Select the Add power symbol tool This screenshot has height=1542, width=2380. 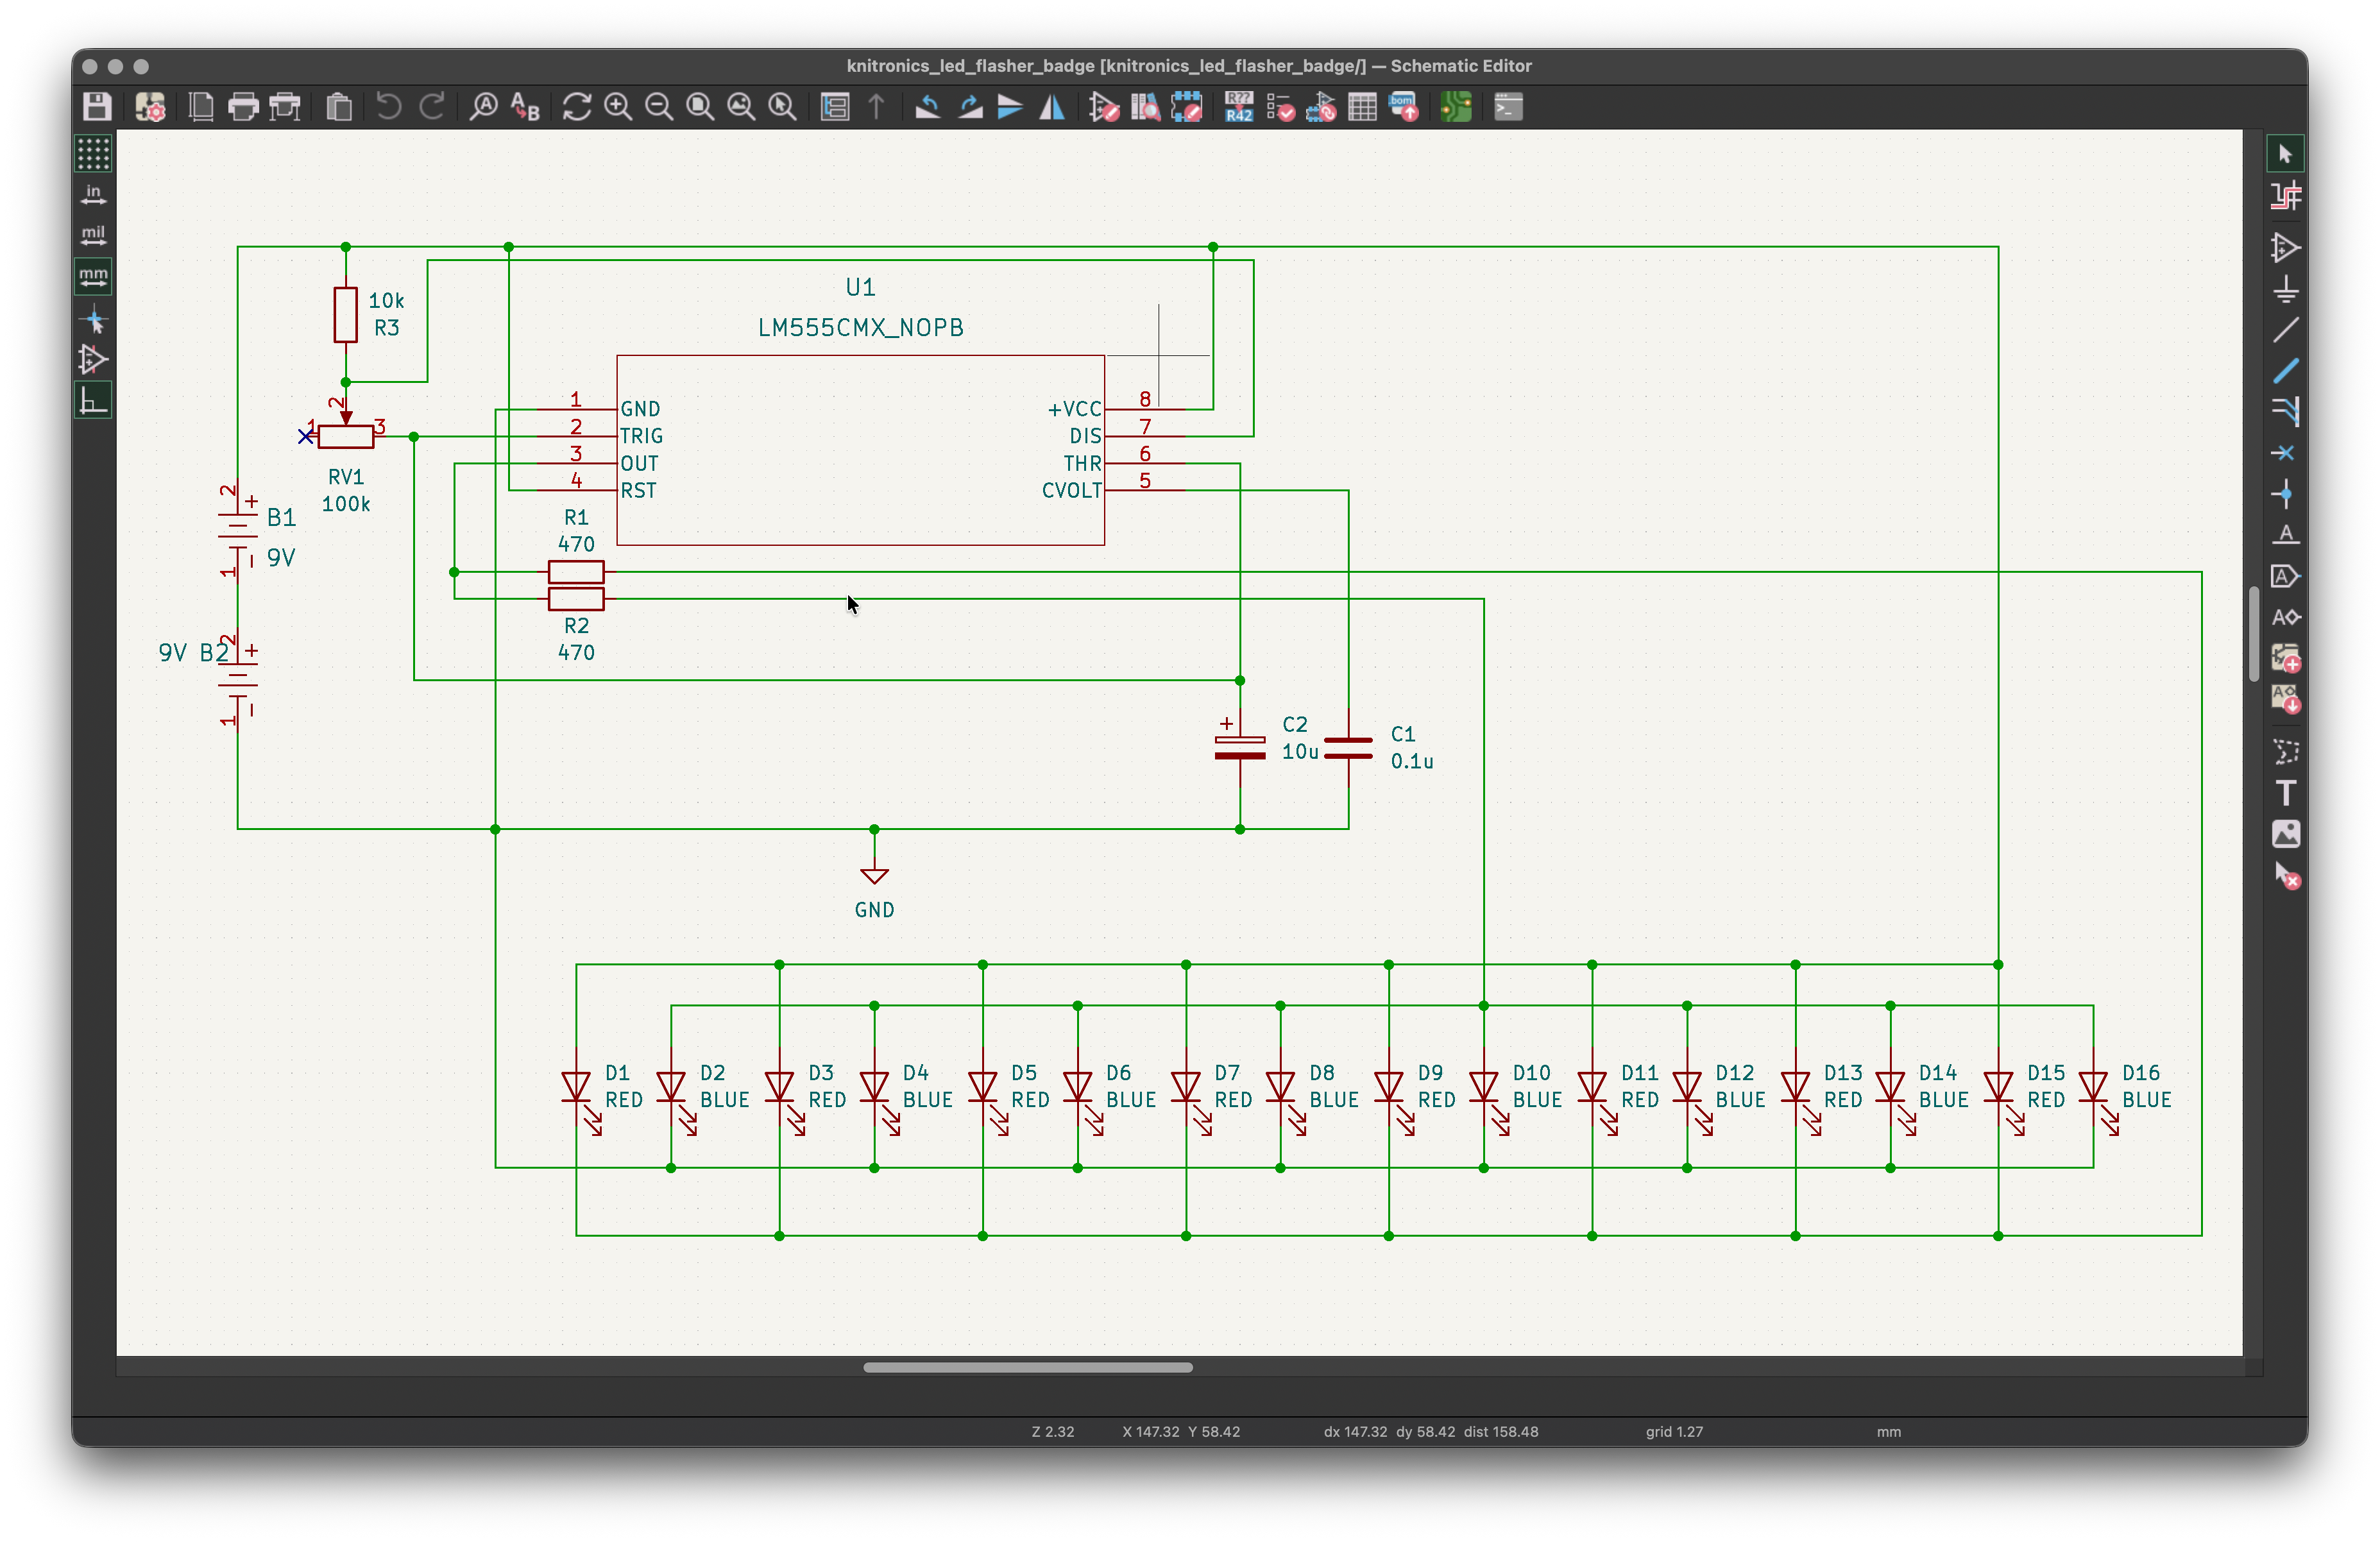[x=2286, y=289]
